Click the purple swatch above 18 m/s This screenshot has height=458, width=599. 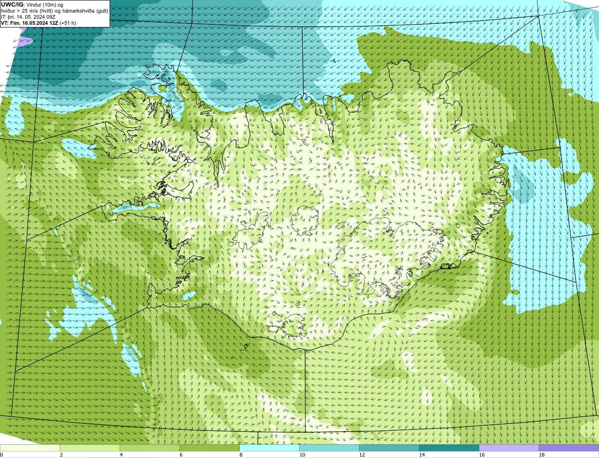[x=569, y=448]
